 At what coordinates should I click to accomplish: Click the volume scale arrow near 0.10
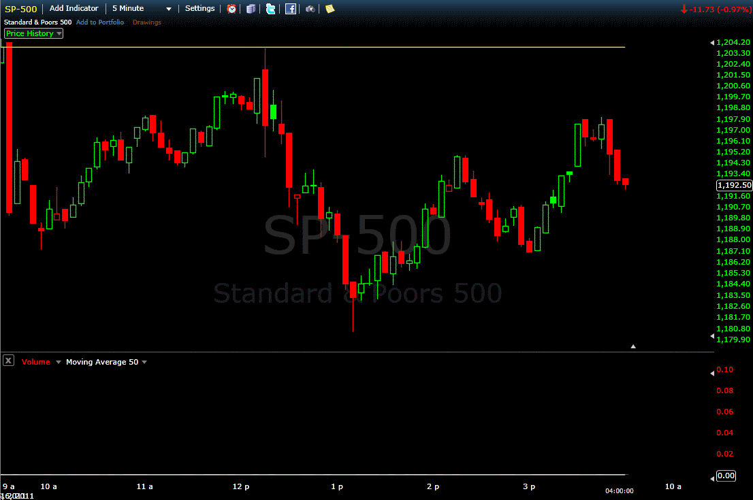712,373
